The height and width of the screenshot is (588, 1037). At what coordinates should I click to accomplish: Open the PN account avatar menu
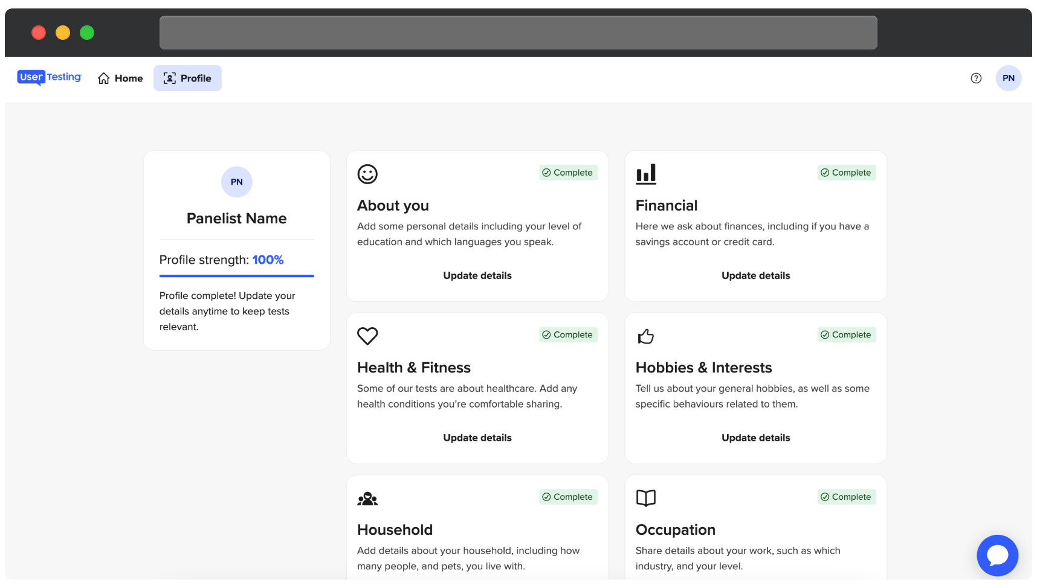pyautogui.click(x=1009, y=78)
